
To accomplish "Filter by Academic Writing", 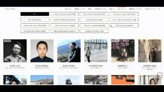I will pos(94,31).
